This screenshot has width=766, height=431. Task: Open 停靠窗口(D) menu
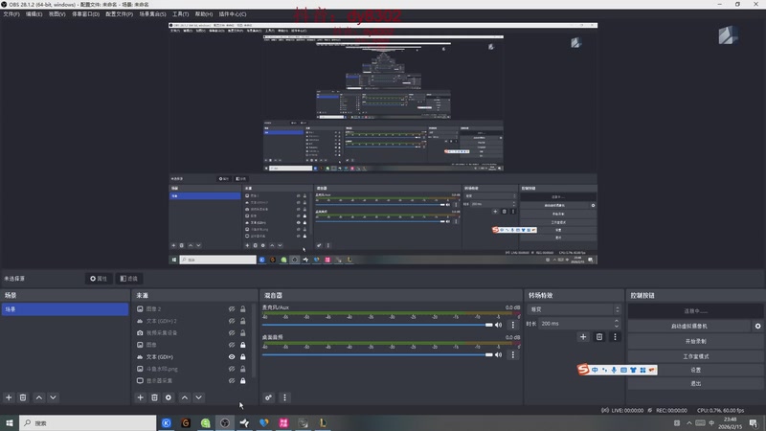pos(85,14)
